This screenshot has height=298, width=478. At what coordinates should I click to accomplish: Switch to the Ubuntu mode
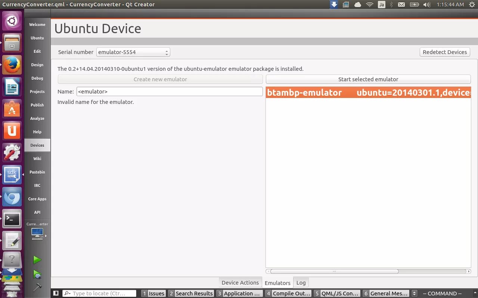[x=37, y=38]
